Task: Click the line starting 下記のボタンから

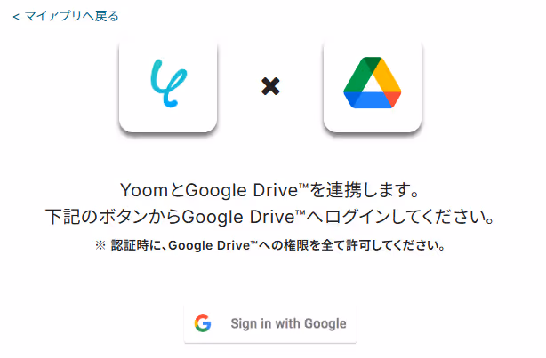Action: pyautogui.click(x=269, y=217)
